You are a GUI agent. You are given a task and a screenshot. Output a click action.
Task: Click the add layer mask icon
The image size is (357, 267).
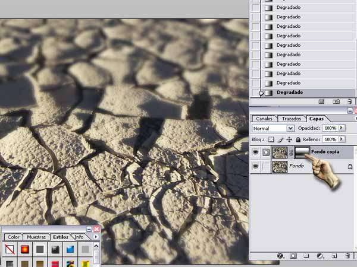pyautogui.click(x=293, y=256)
